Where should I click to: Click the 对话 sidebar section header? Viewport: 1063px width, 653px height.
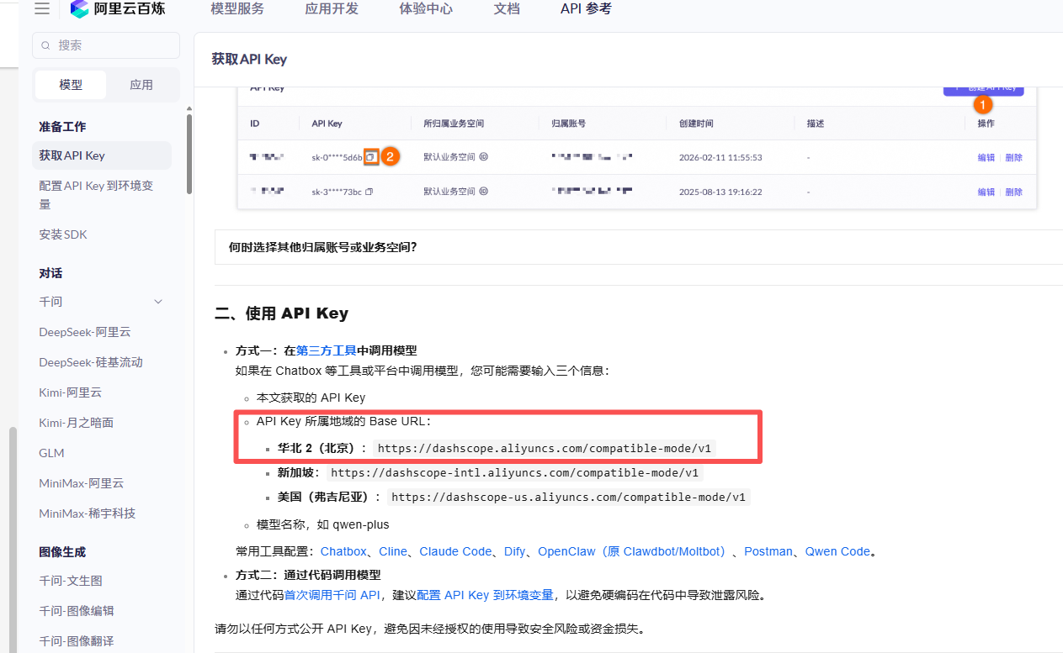pyautogui.click(x=50, y=273)
